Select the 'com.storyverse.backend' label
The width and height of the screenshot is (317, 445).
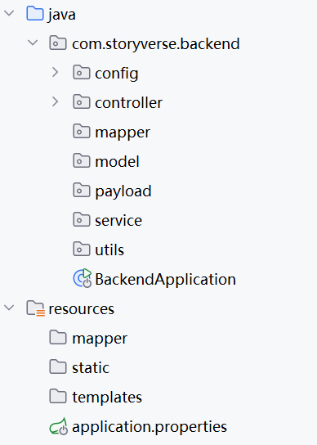pyautogui.click(x=156, y=44)
